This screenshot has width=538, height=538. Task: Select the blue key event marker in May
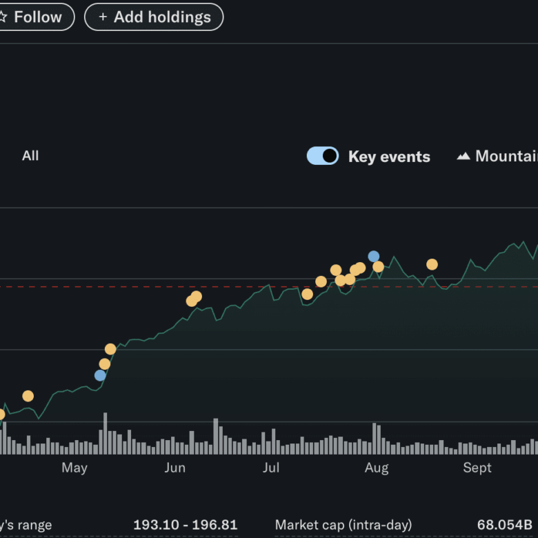pyautogui.click(x=101, y=375)
